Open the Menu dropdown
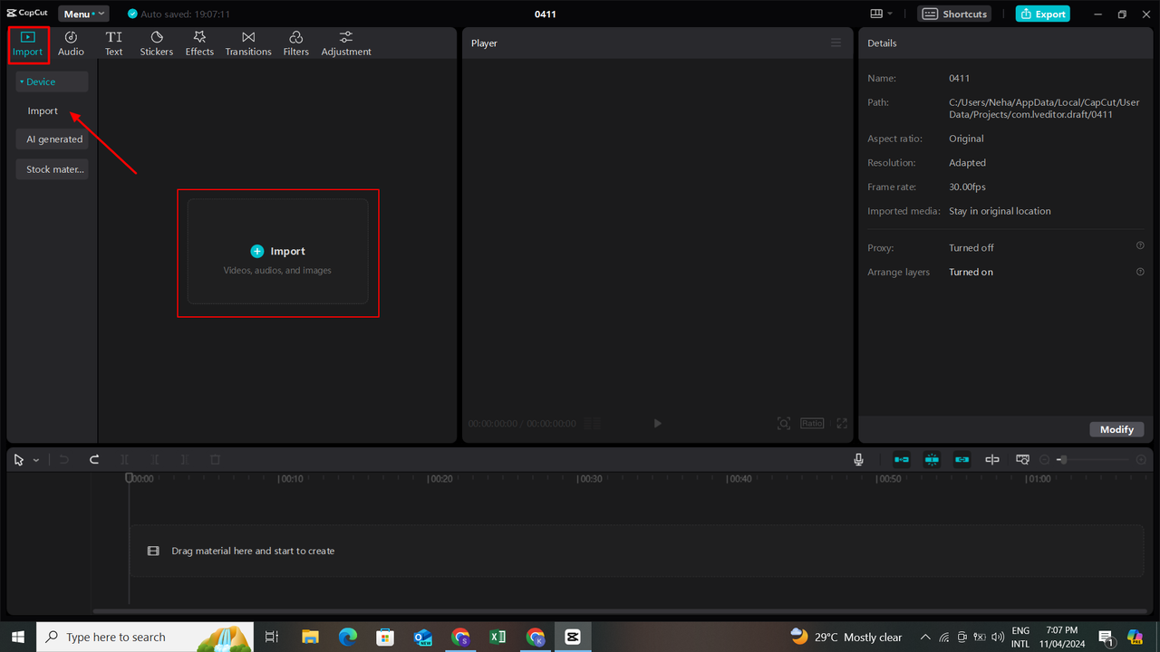The image size is (1160, 652). [x=82, y=13]
